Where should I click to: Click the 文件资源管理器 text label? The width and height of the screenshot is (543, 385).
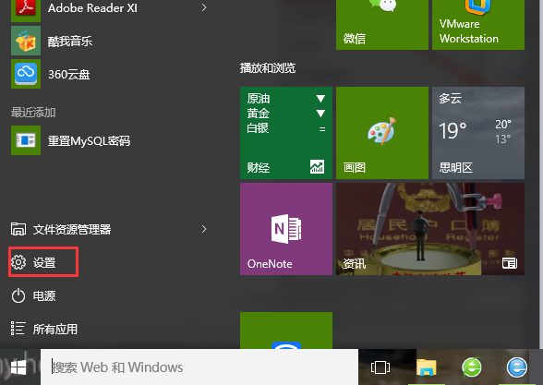tap(72, 229)
